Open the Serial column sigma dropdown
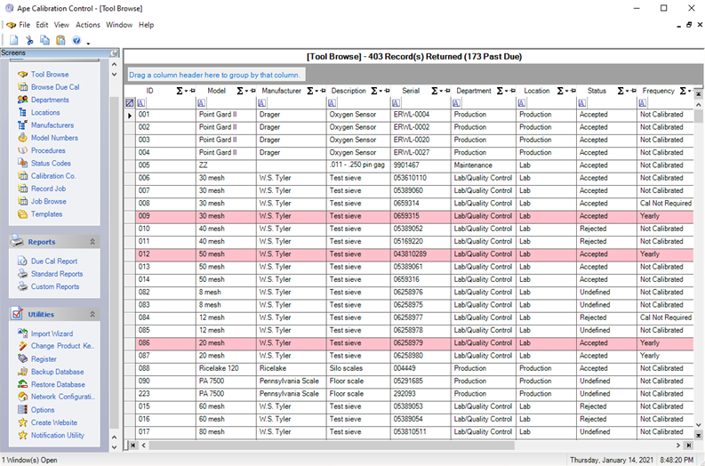 437,91
